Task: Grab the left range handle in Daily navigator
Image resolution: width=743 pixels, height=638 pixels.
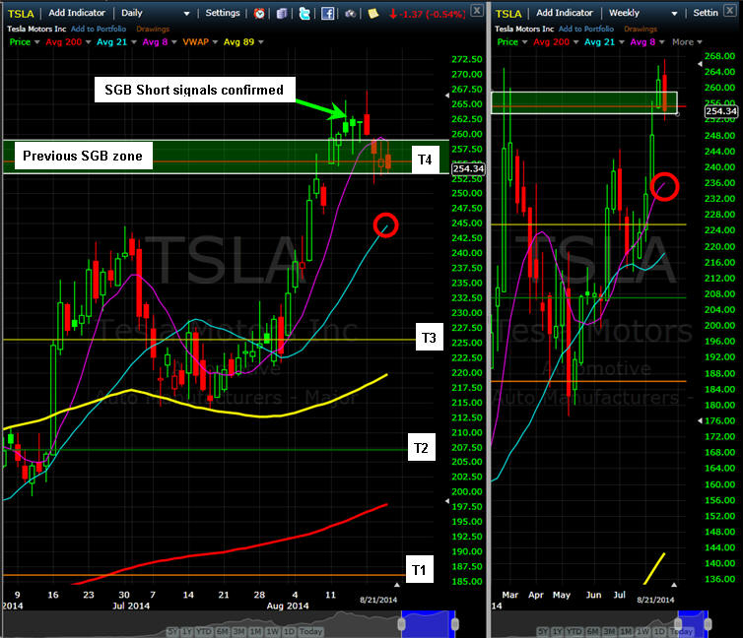Action: (401, 624)
